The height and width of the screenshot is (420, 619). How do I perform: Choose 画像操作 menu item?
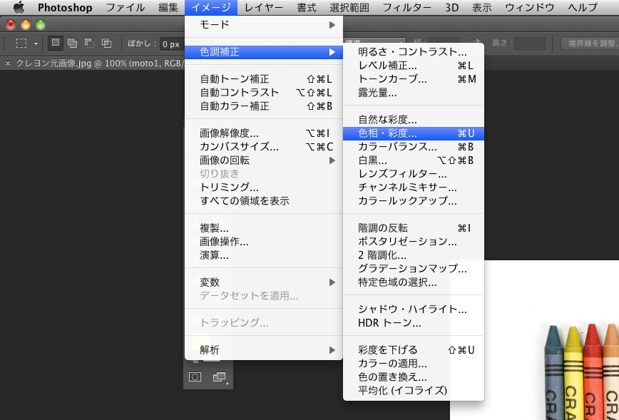pos(264,242)
